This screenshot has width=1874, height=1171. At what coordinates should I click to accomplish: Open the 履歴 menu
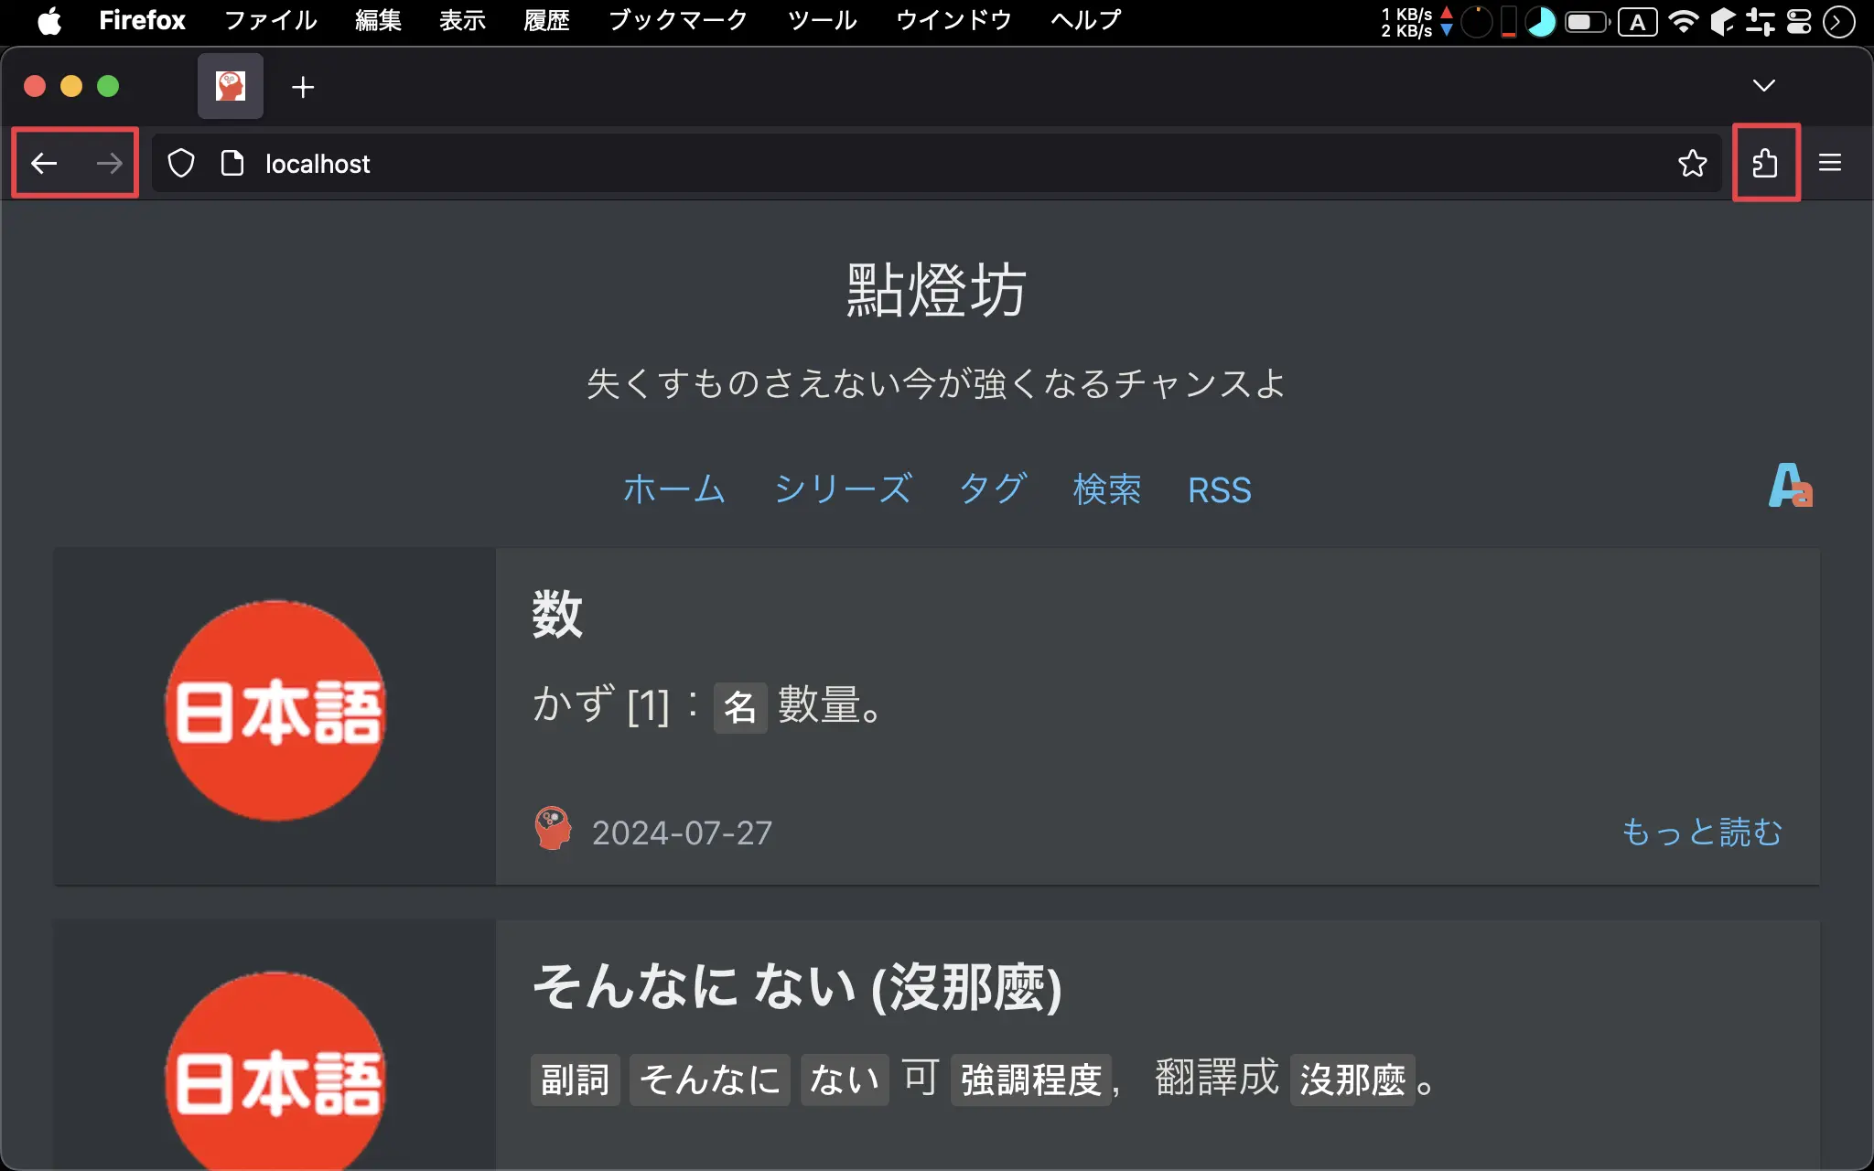(546, 20)
